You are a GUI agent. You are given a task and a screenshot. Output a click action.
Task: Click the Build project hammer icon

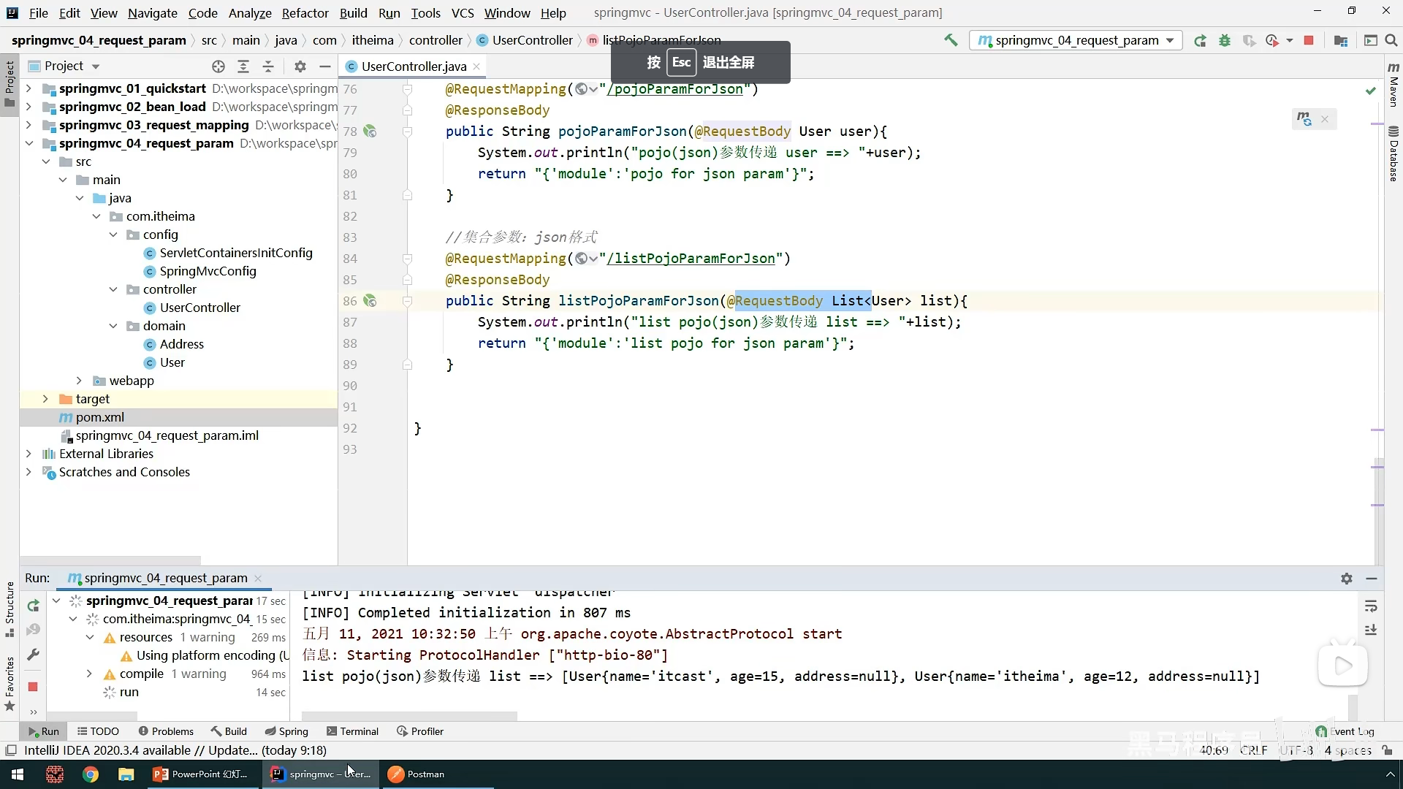pyautogui.click(x=951, y=40)
